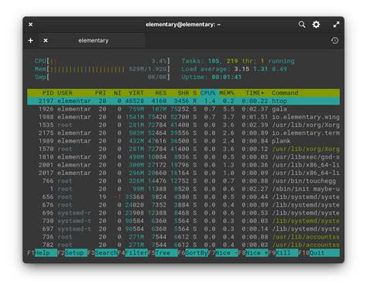Viewport: 367px width, 292px height.
Task: Sort by the VIRT column header
Action: 136,93
